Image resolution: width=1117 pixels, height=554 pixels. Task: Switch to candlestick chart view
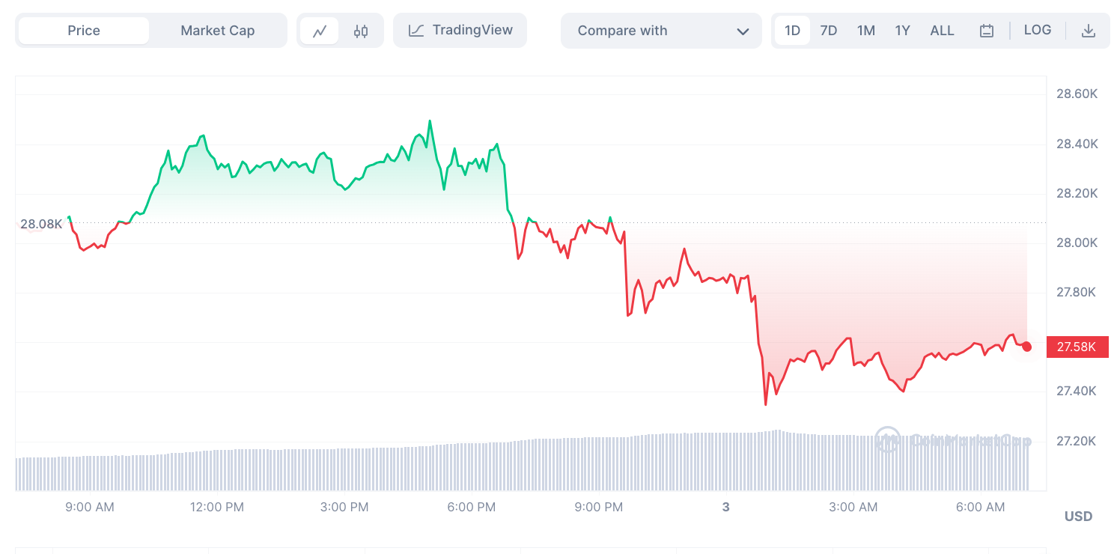point(361,31)
